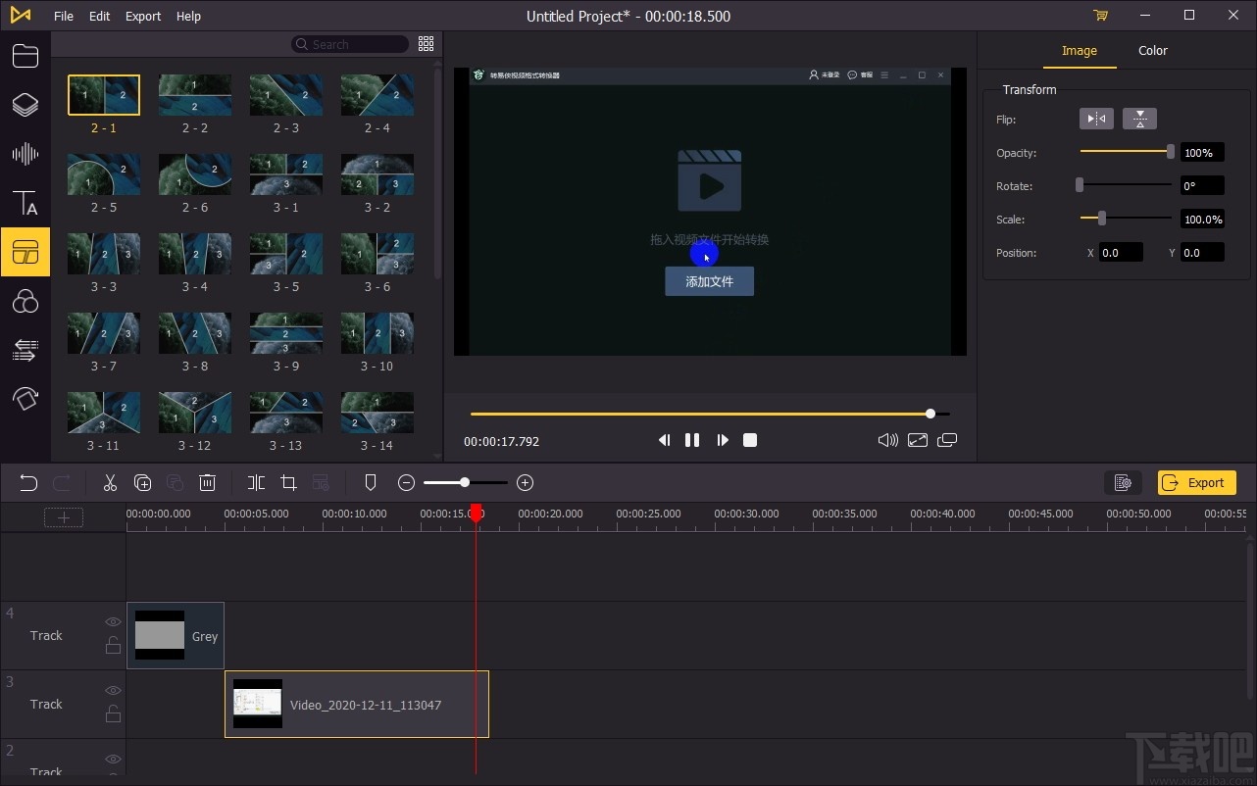Click the trash delete icon in toolbar
This screenshot has height=786, width=1257.
click(x=207, y=482)
